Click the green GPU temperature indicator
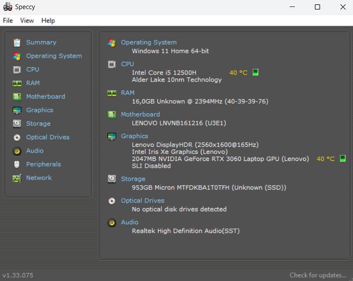 [x=343, y=159]
